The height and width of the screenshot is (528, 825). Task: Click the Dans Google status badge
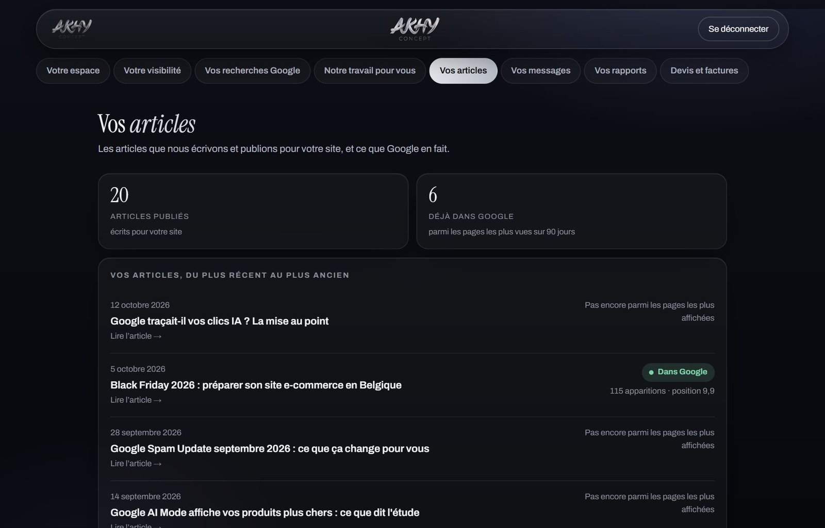pyautogui.click(x=678, y=372)
